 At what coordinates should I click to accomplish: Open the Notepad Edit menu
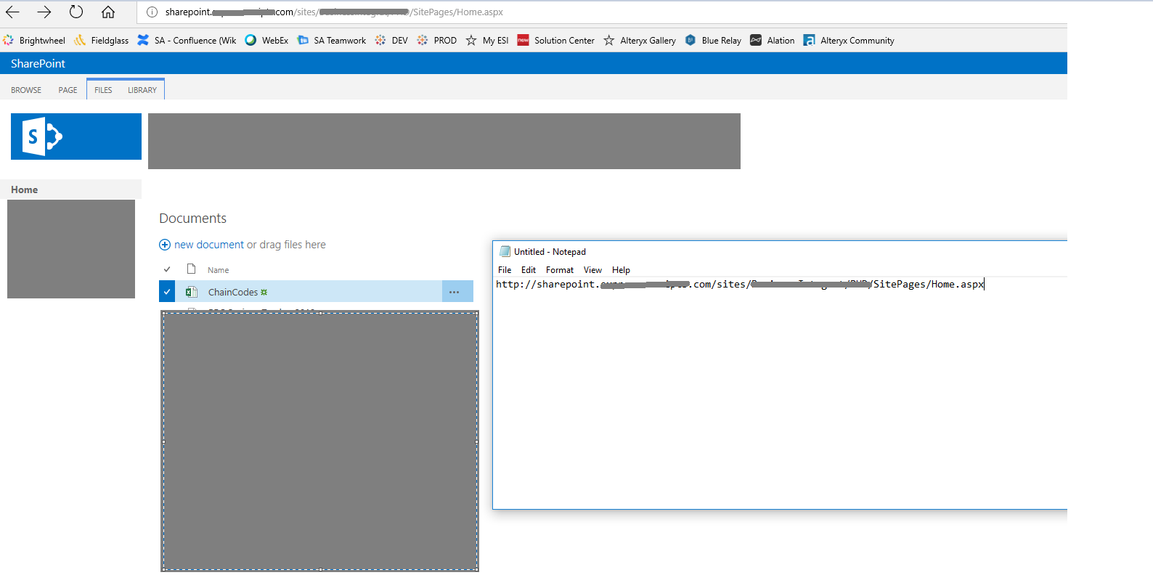pyautogui.click(x=529, y=270)
